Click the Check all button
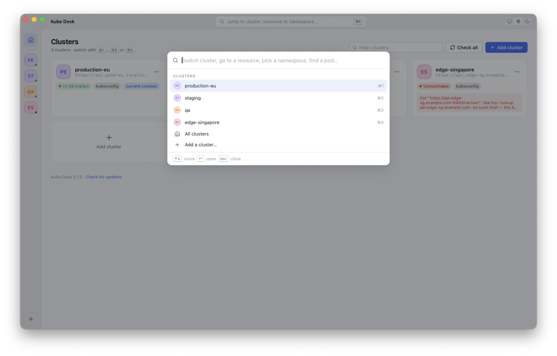The height and width of the screenshot is (356, 557). tap(464, 47)
